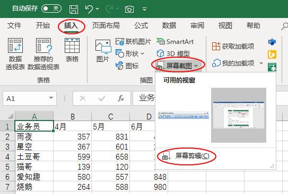Click 联机图片 (Online Pictures)

pyautogui.click(x=133, y=42)
